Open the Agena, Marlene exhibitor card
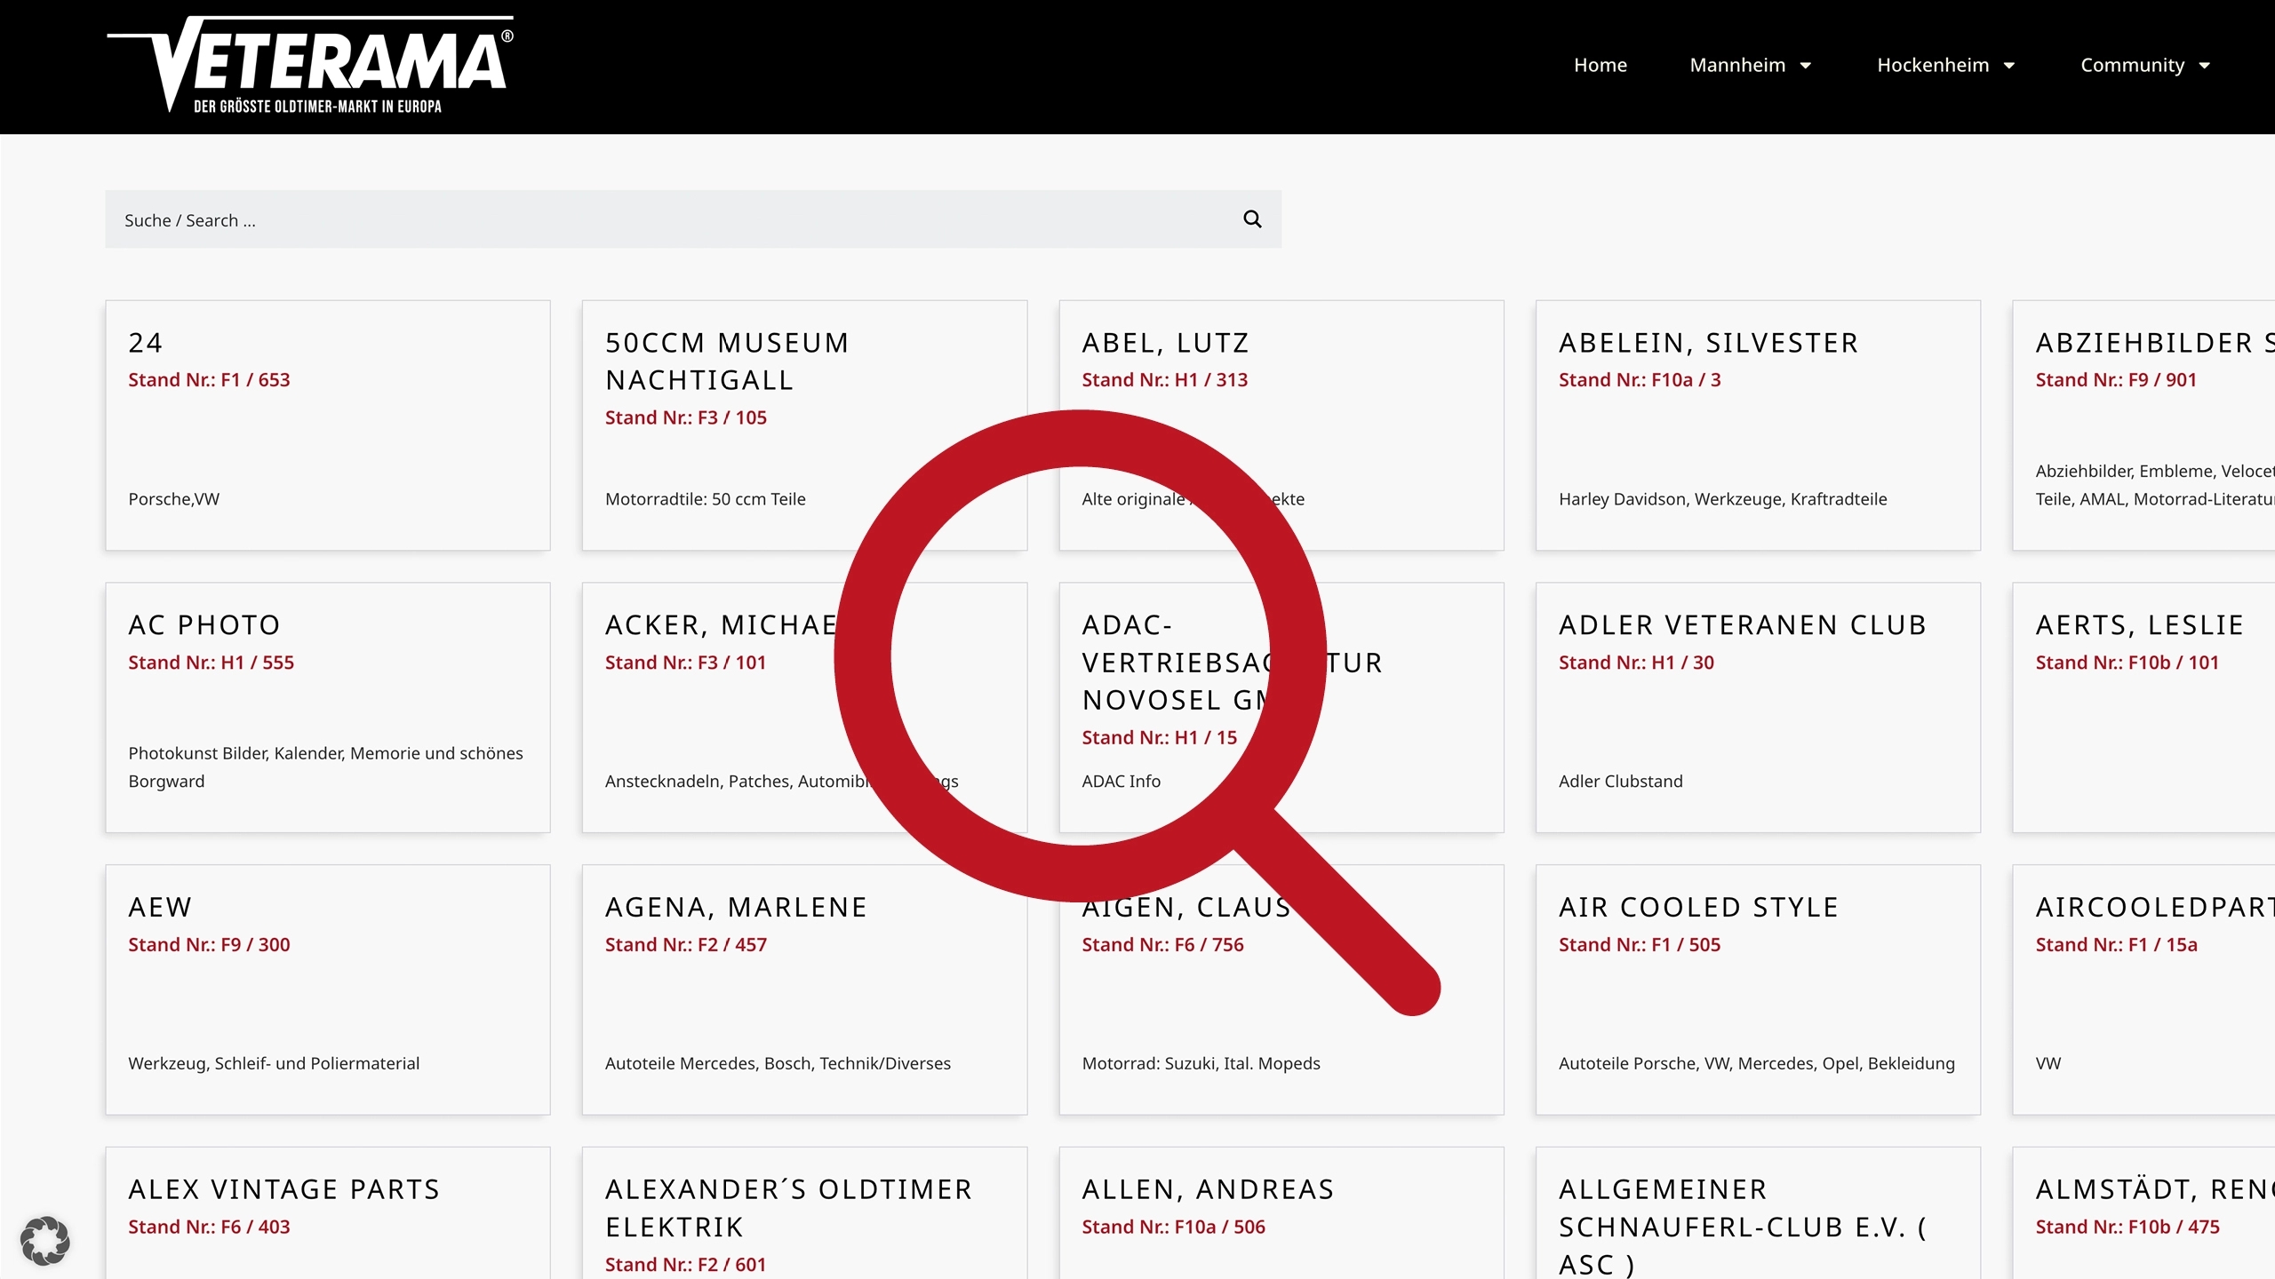2275x1279 pixels. point(803,989)
